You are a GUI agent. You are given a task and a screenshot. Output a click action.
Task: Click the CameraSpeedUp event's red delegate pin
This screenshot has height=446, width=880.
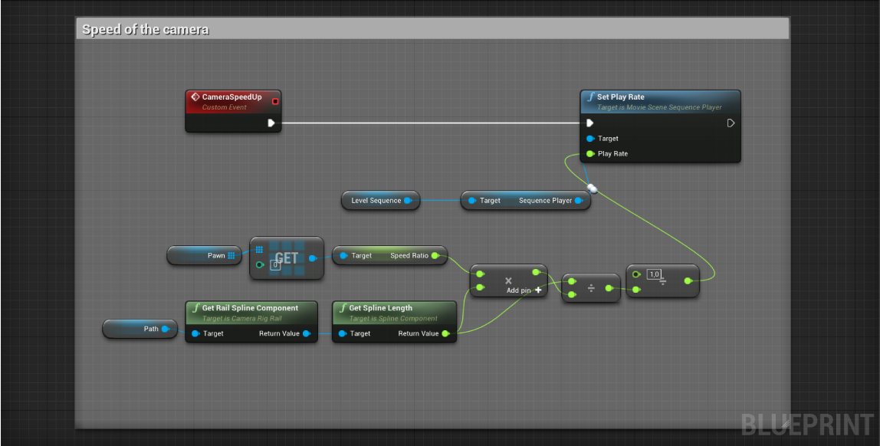point(275,100)
